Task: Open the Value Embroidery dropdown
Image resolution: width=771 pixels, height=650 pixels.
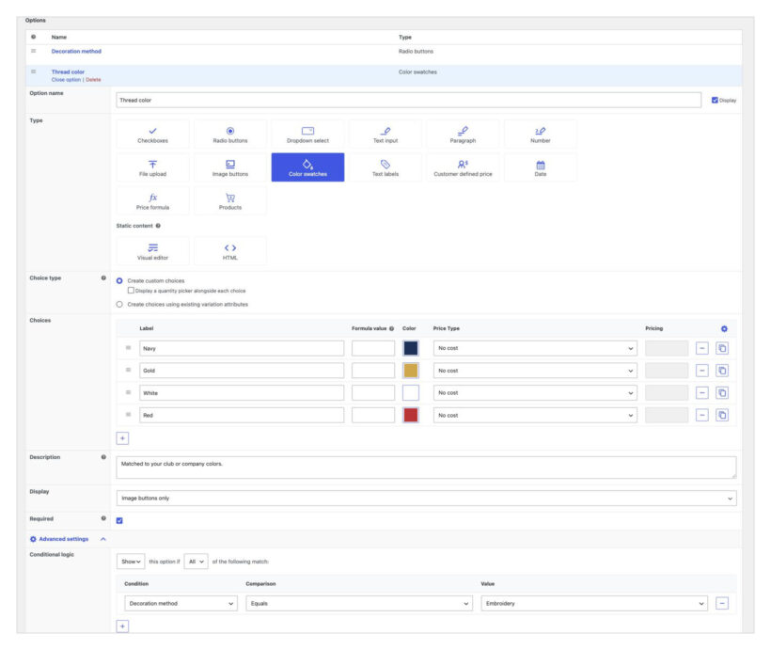Action: pos(594,603)
